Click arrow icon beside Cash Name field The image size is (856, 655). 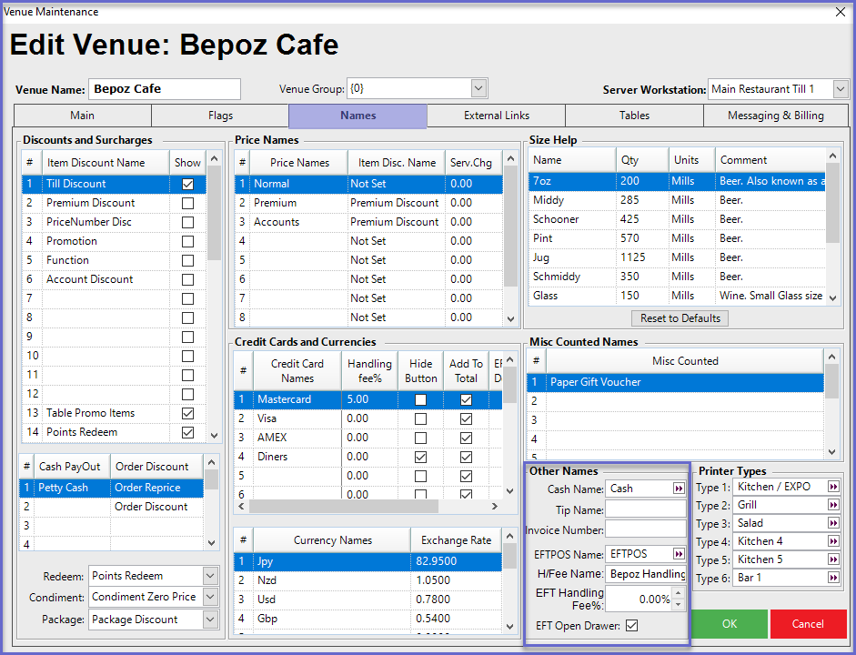(679, 489)
